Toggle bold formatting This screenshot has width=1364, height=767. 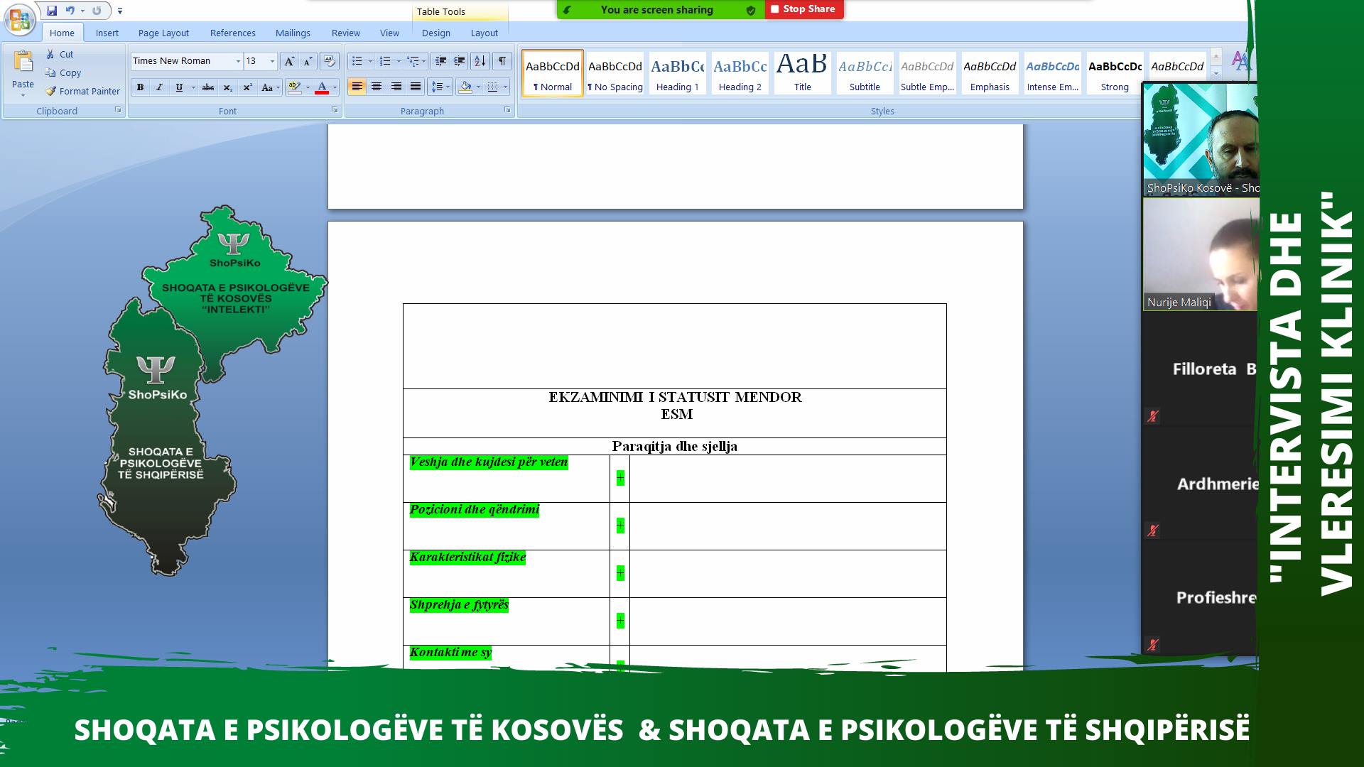(x=140, y=87)
